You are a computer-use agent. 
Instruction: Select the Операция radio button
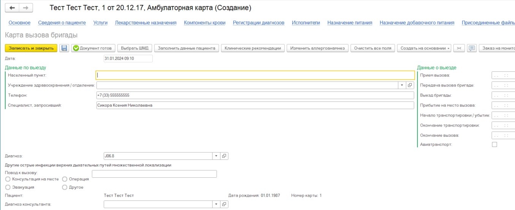coord(65,179)
